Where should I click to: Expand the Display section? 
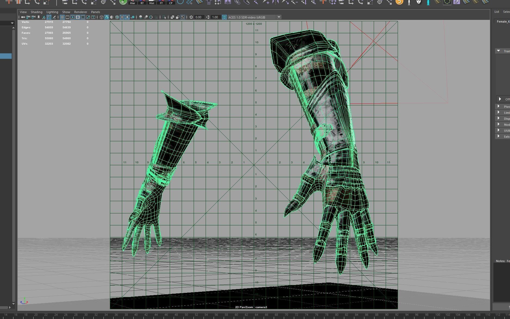499,118
